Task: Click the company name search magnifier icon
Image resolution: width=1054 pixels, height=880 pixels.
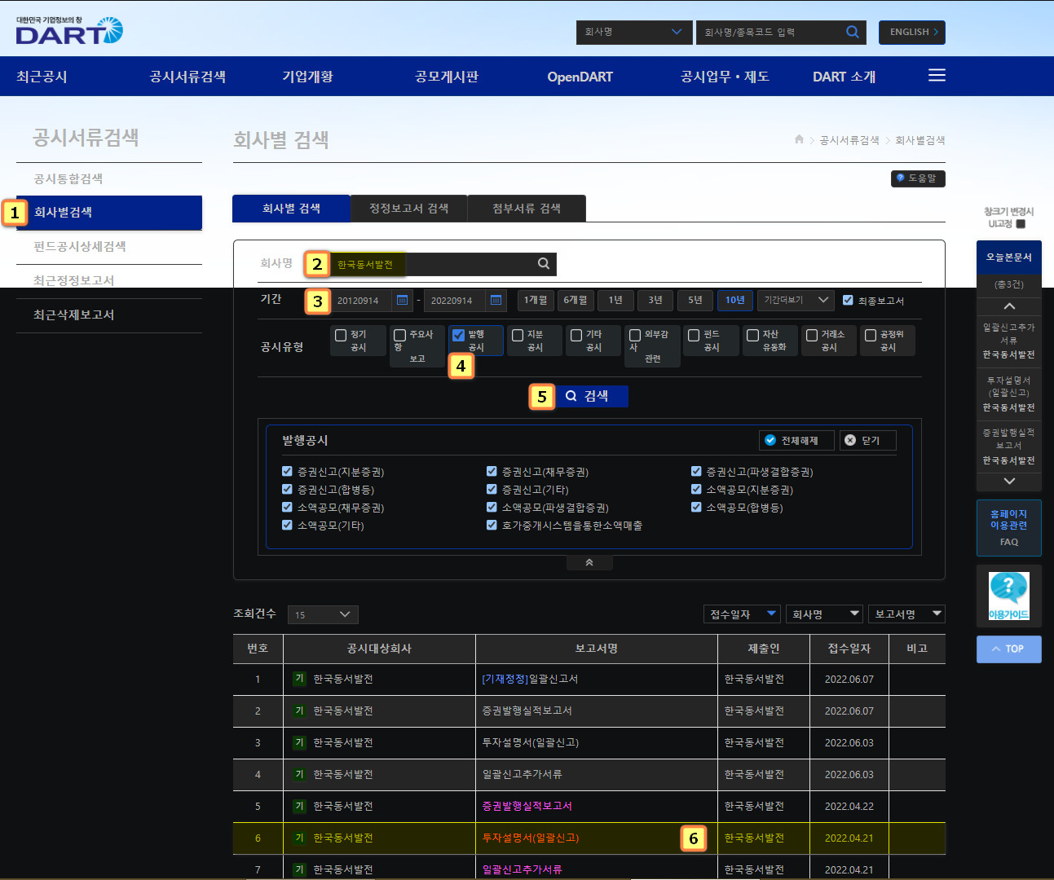Action: coord(544,263)
